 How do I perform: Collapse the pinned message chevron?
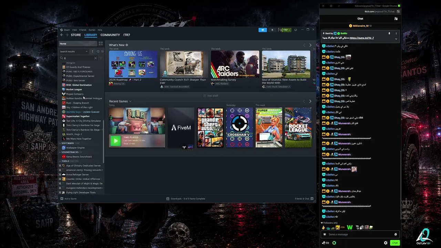[x=396, y=39]
